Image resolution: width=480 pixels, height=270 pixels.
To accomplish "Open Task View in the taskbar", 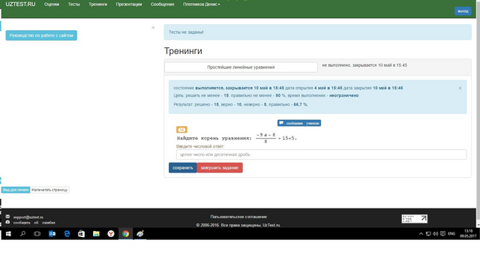I will click(x=37, y=234).
